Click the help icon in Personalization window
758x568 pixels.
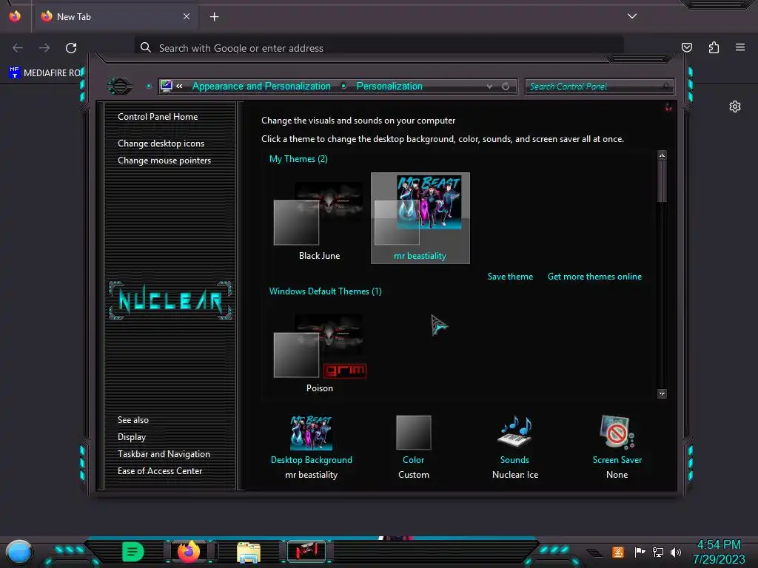click(668, 107)
